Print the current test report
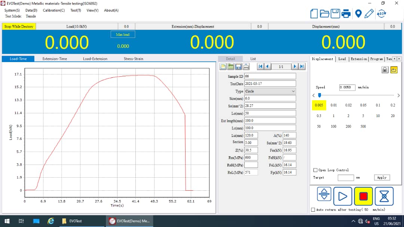Viewport: 404px width, 227px height. pyautogui.click(x=346, y=13)
